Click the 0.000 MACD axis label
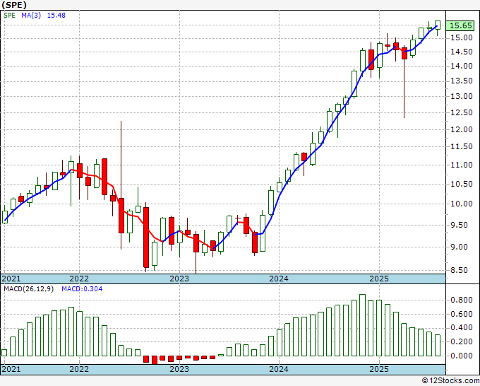480x386 pixels. tap(462, 356)
